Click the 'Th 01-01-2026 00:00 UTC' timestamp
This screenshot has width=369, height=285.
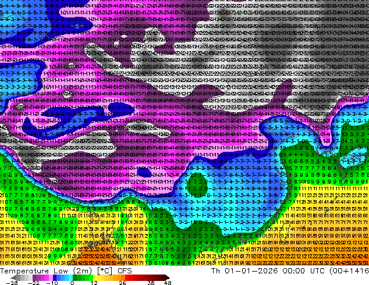tap(268, 271)
